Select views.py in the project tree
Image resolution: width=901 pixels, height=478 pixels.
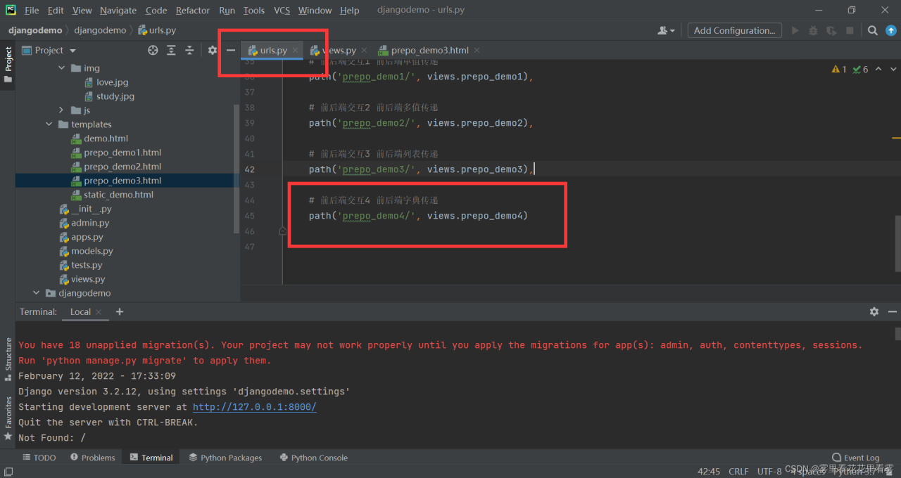click(87, 279)
